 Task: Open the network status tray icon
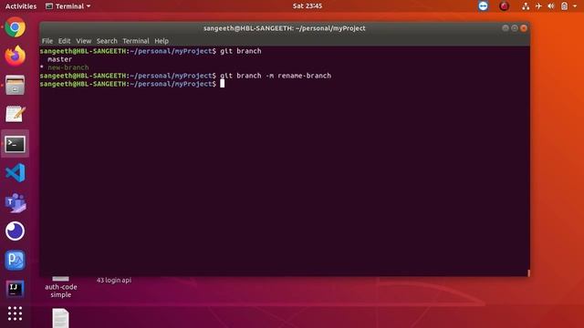526,6
